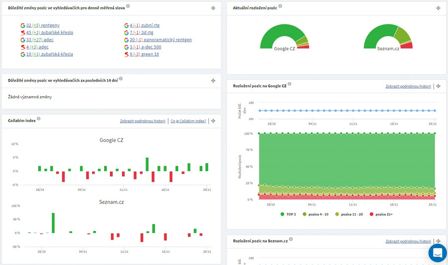
Task: Click info icon beside Aktuální rozložení pozic title
Action: [x=280, y=6]
